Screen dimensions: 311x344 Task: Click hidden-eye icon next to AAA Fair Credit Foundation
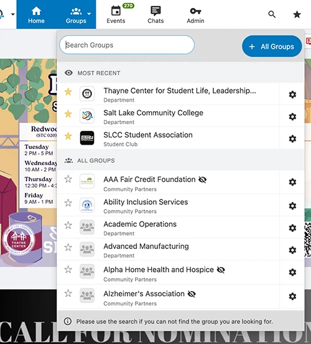[202, 179]
